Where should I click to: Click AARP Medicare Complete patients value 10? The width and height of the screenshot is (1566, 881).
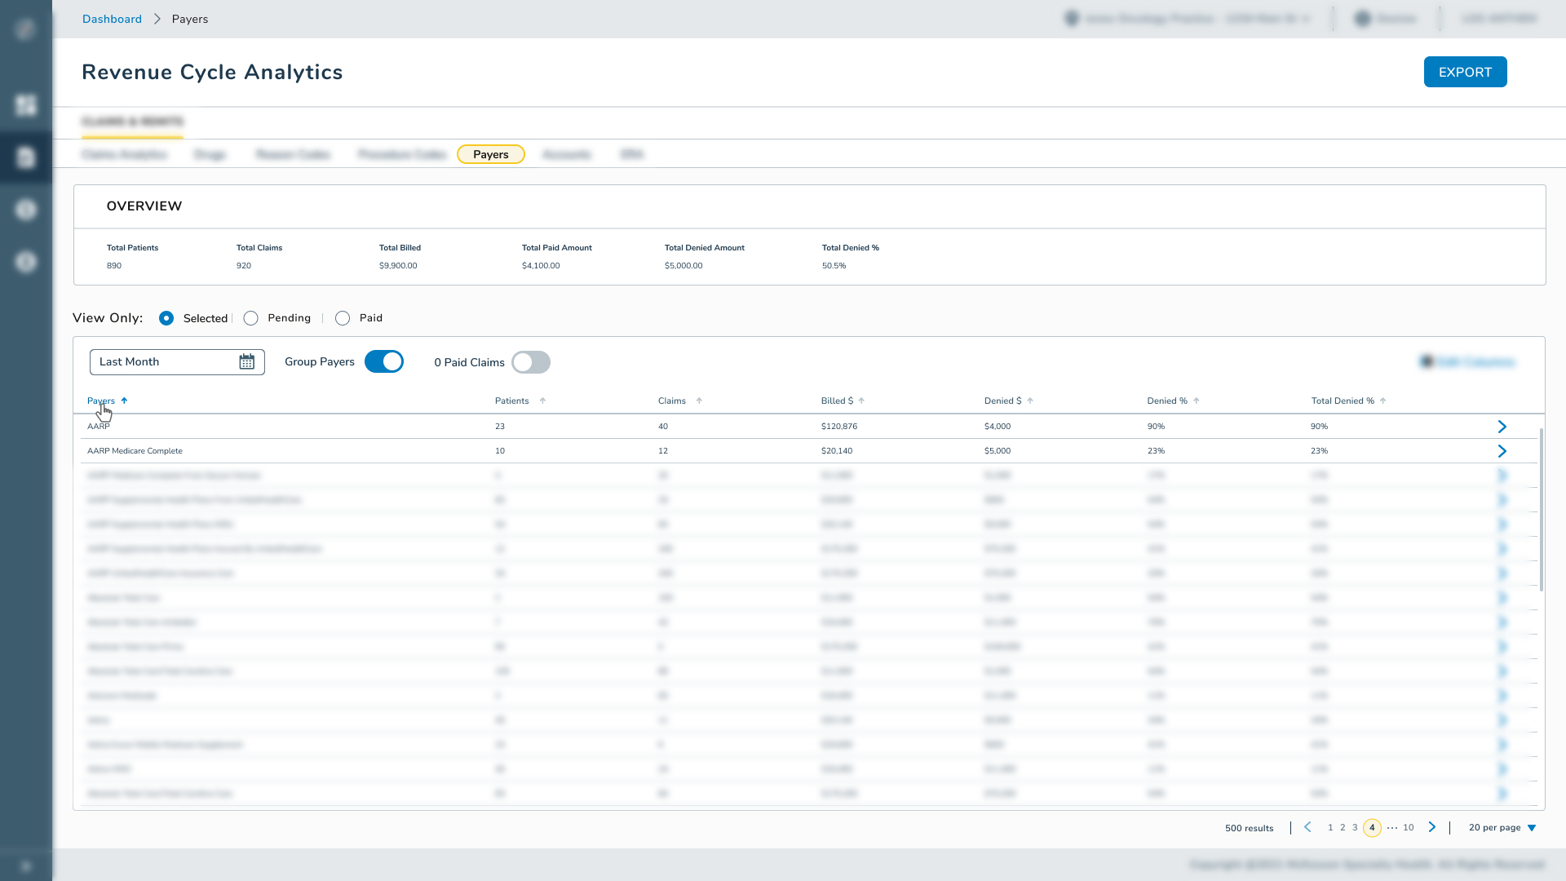tap(500, 451)
